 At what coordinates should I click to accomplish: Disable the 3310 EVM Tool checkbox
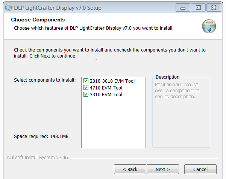point(86,94)
